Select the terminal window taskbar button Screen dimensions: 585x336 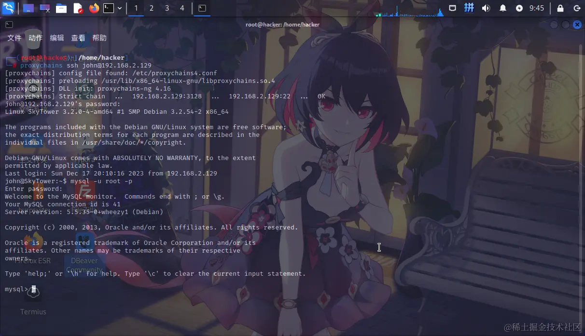point(203,8)
